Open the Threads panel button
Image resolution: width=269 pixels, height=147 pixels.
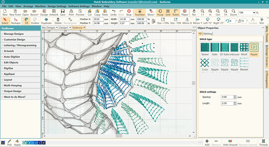[x=263, y=143]
